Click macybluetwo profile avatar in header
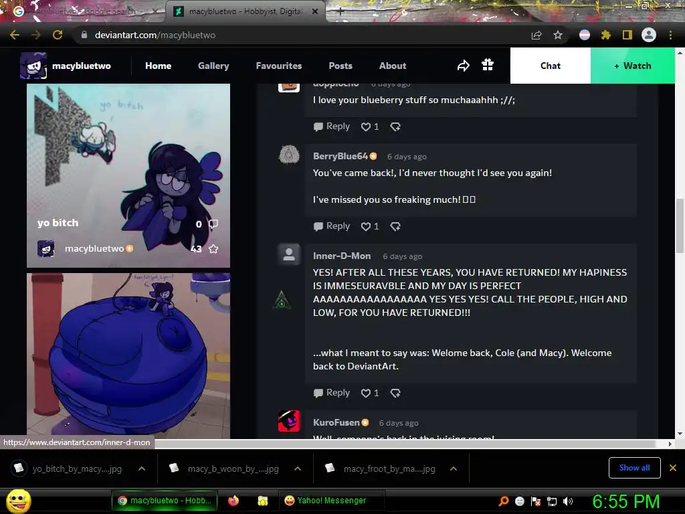The height and width of the screenshot is (514, 685). 33,66
